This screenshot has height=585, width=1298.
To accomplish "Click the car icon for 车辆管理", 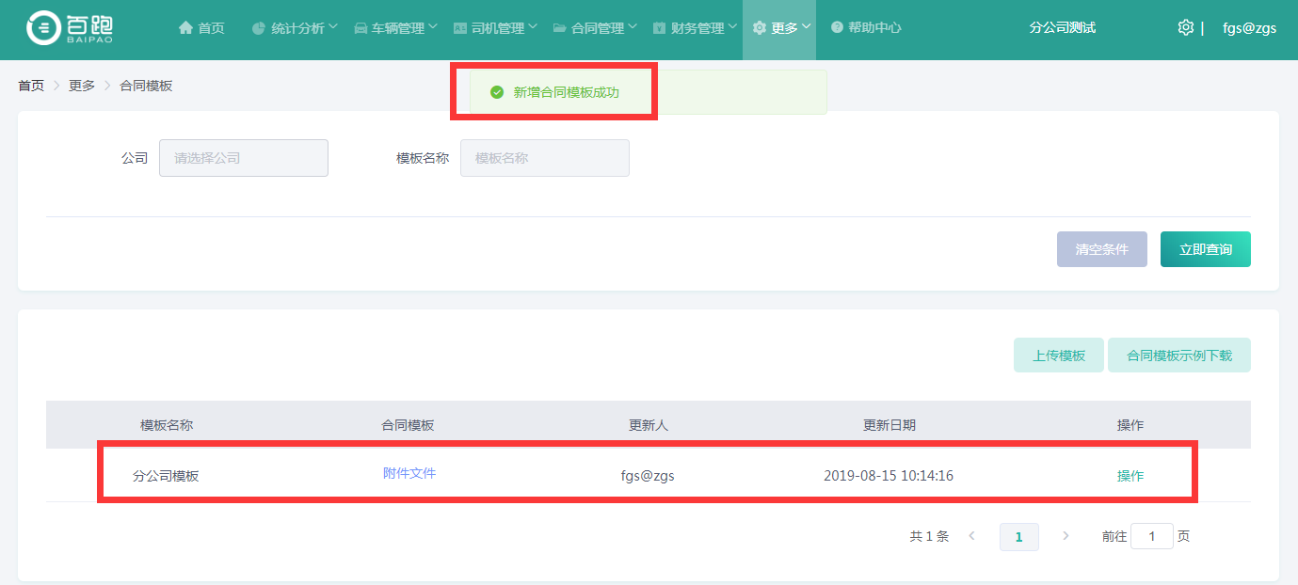I will (361, 28).
